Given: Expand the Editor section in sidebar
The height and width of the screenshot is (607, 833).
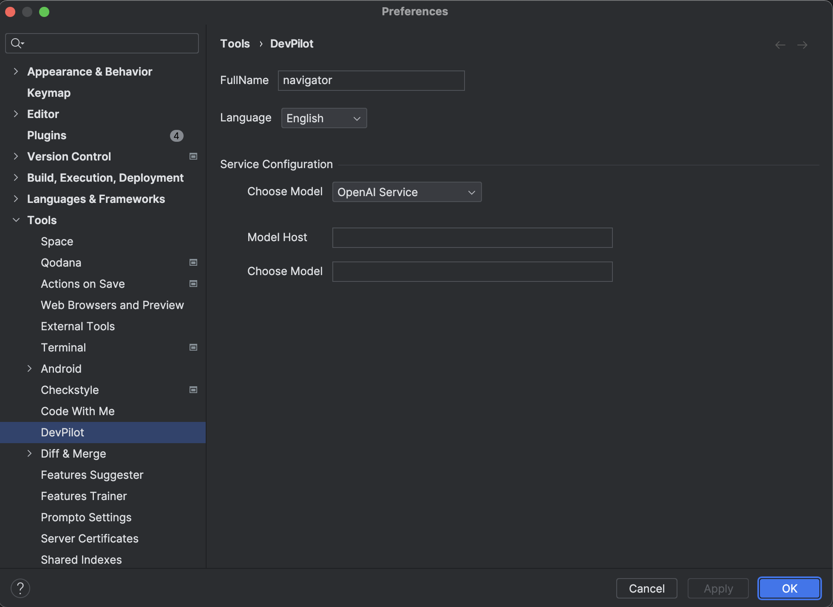Looking at the screenshot, I should pyautogui.click(x=17, y=114).
